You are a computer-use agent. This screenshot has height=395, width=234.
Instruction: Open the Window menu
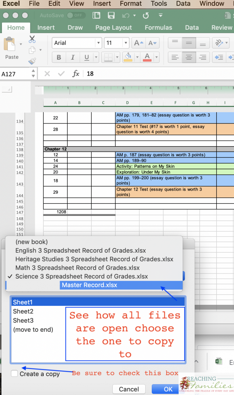(212, 3)
